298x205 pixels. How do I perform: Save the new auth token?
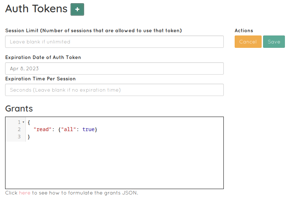pos(274,42)
